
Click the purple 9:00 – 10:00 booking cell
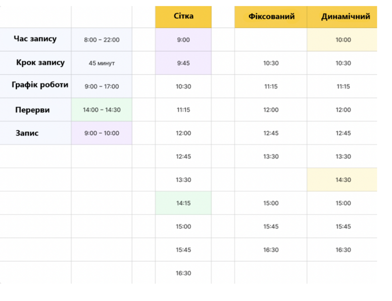(x=102, y=133)
